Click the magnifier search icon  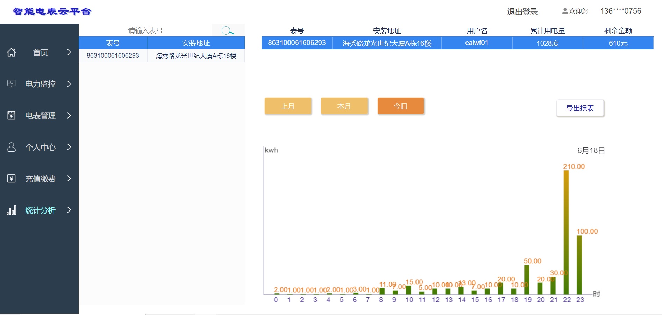[228, 30]
